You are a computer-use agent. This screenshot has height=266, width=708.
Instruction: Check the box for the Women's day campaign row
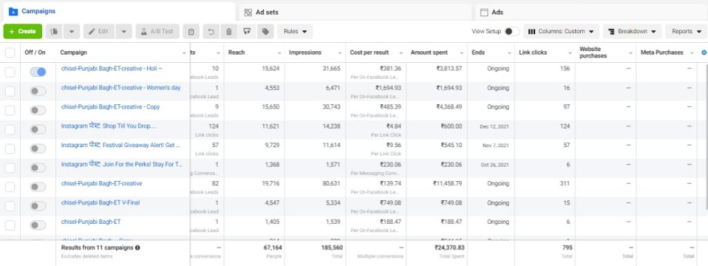click(10, 91)
